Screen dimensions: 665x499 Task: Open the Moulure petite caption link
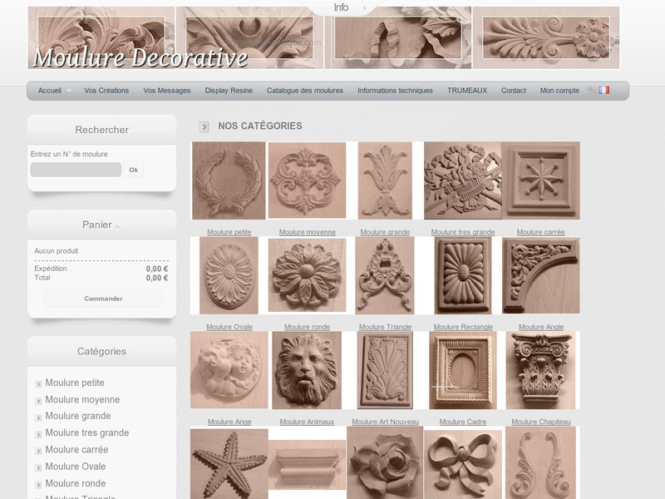pyautogui.click(x=229, y=232)
